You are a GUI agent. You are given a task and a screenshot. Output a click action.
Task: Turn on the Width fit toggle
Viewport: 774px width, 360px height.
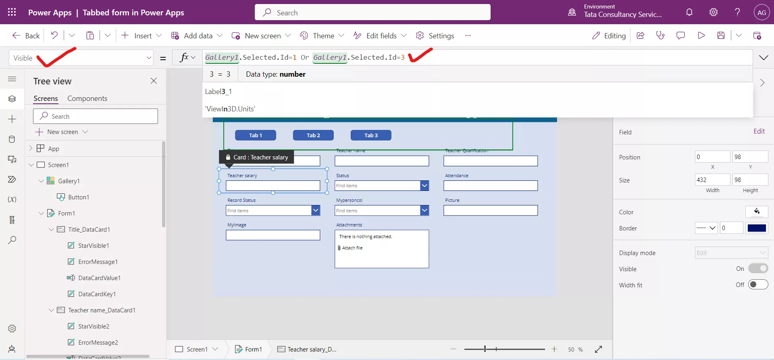click(x=758, y=285)
